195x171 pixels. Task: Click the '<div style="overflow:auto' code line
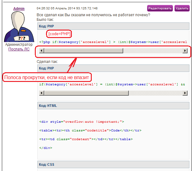point(81,122)
